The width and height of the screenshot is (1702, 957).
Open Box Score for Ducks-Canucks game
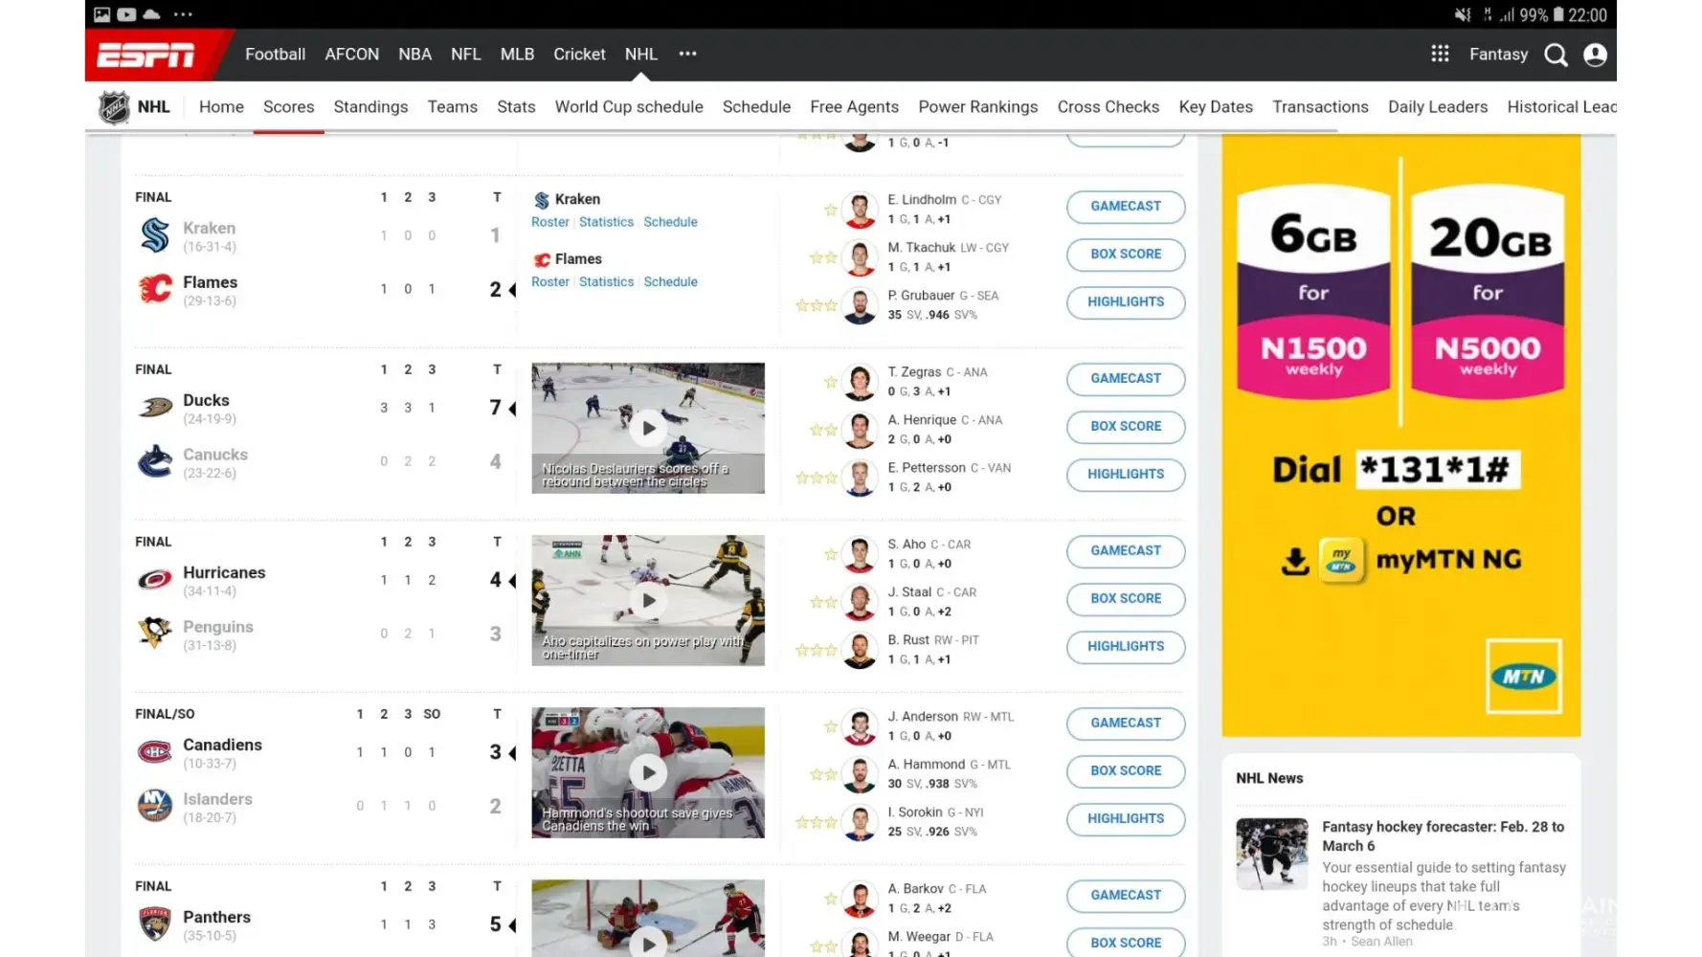click(1126, 427)
